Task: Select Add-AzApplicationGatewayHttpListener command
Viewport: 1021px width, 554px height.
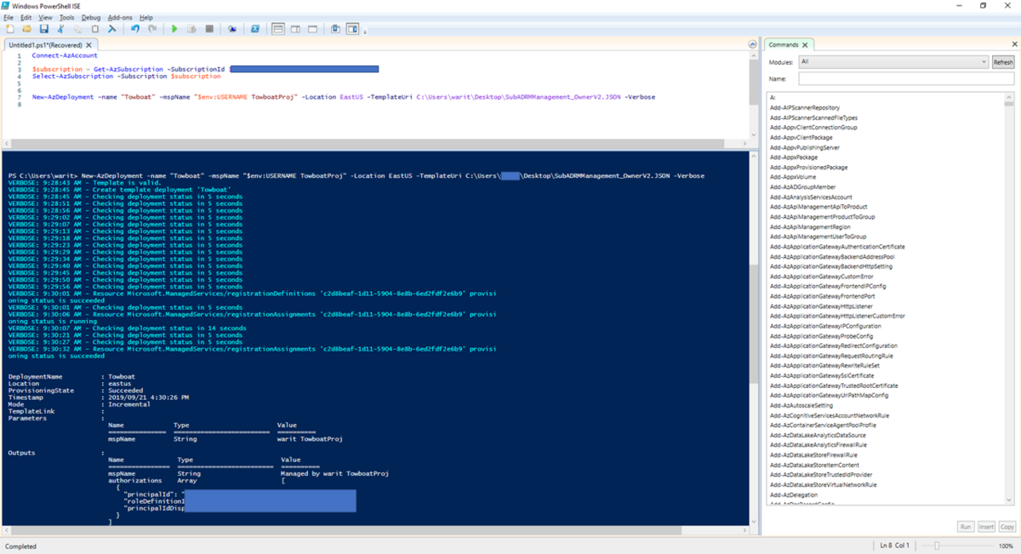Action: [x=821, y=306]
